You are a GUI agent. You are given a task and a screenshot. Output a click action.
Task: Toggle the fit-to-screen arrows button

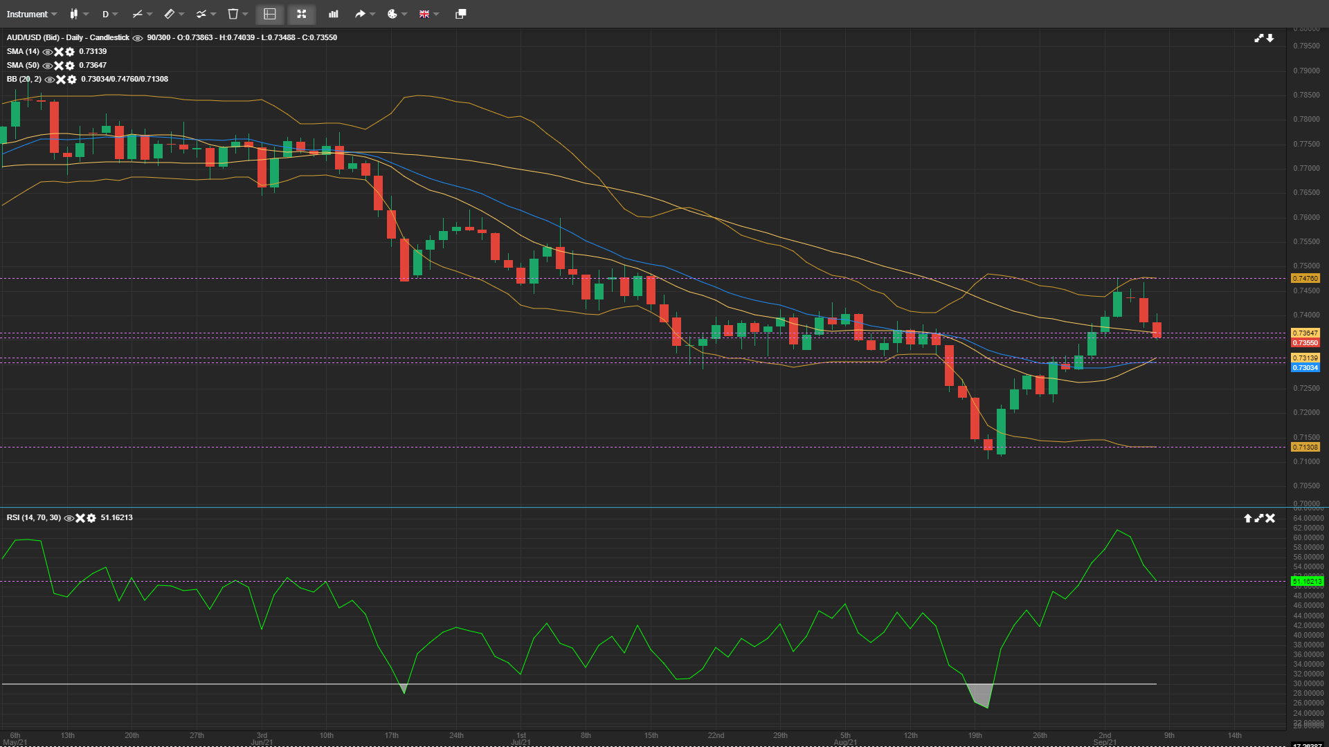(x=302, y=14)
